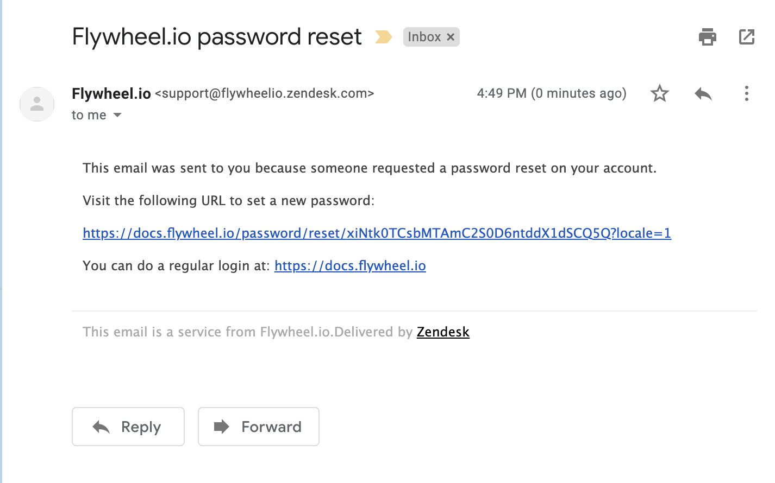Open the three-dot More options menu
The height and width of the screenshot is (483, 775).
click(747, 93)
